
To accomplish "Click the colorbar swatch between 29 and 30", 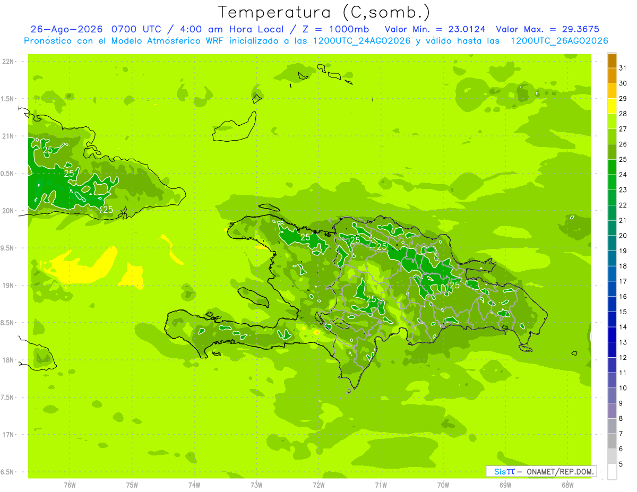I will pyautogui.click(x=612, y=91).
